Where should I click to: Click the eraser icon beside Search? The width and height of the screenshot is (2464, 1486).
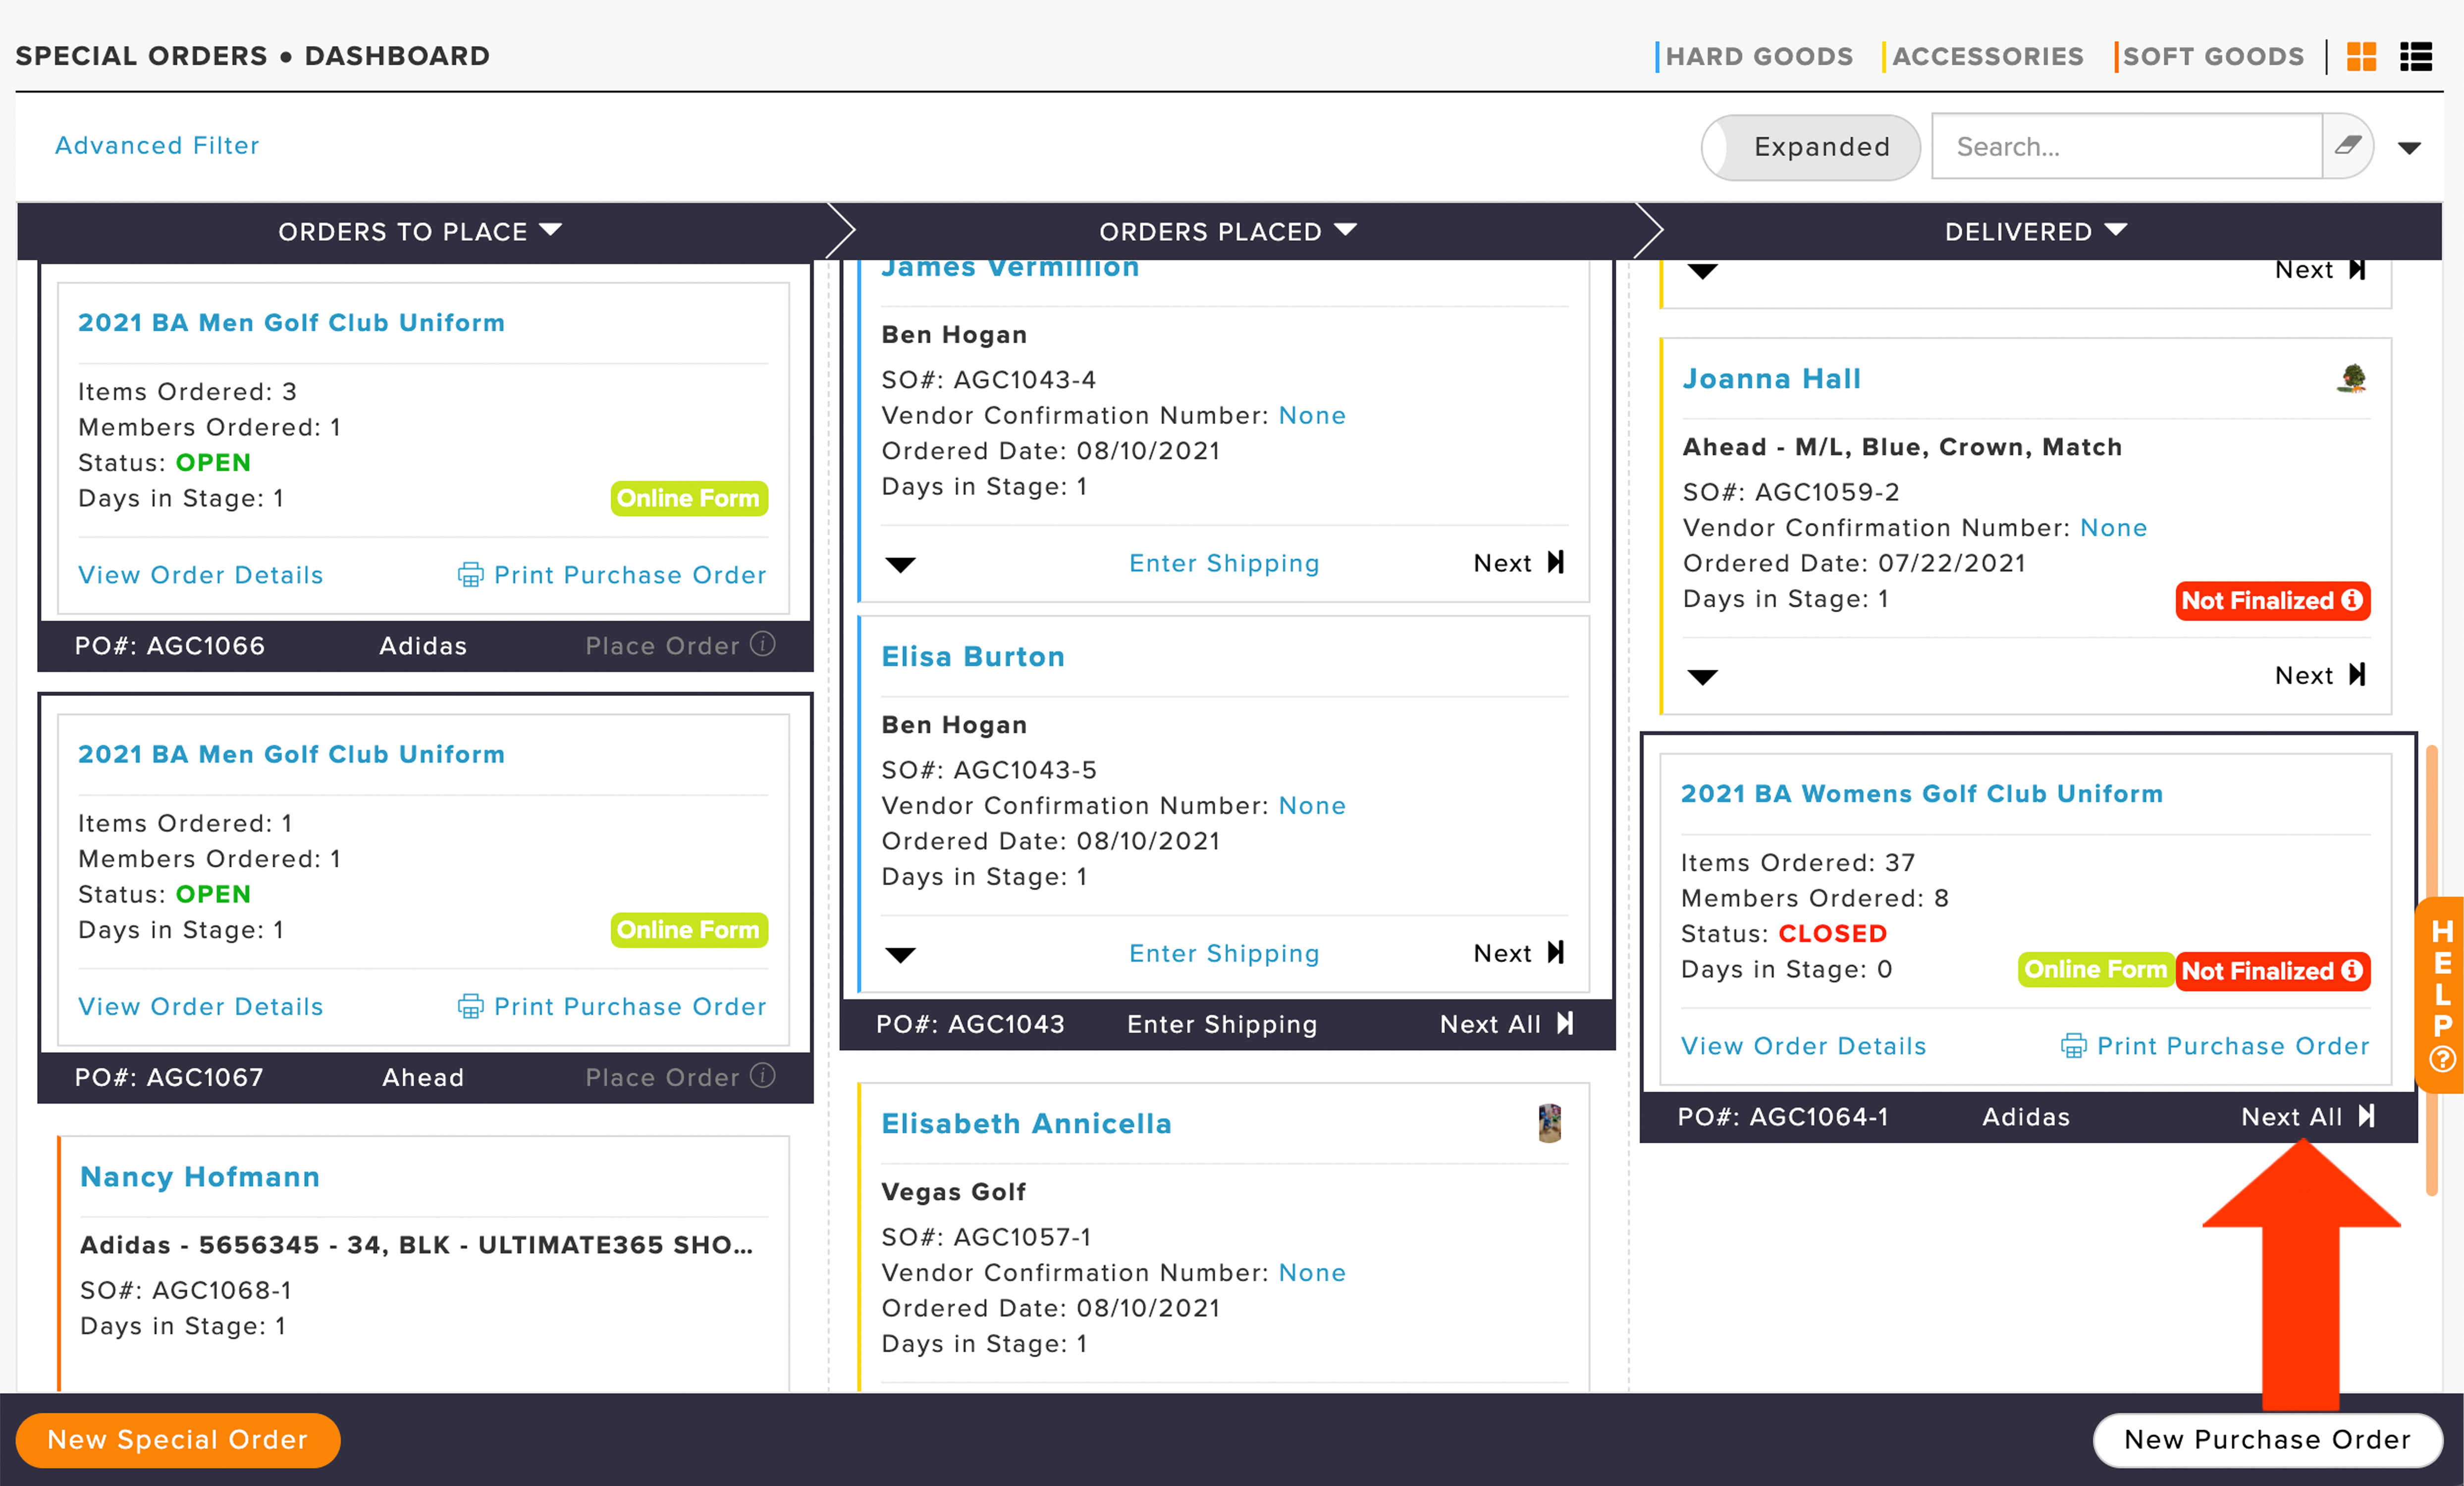(x=2347, y=146)
